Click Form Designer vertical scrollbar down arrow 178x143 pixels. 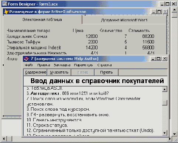(x=174, y=134)
